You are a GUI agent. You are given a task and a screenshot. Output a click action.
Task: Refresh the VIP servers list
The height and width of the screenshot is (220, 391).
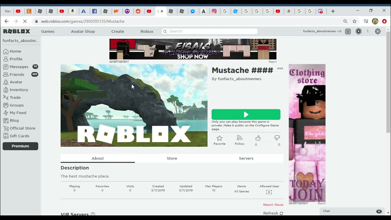(x=273, y=213)
